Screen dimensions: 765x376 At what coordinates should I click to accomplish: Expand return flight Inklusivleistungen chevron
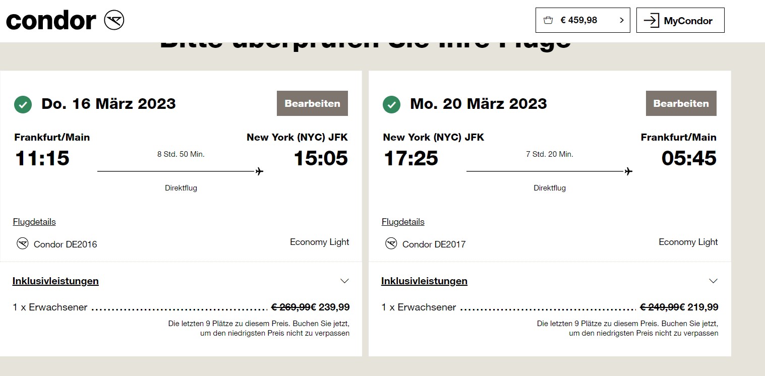click(713, 281)
